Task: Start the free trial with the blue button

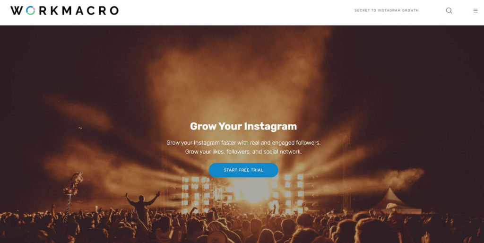Action: [243, 170]
